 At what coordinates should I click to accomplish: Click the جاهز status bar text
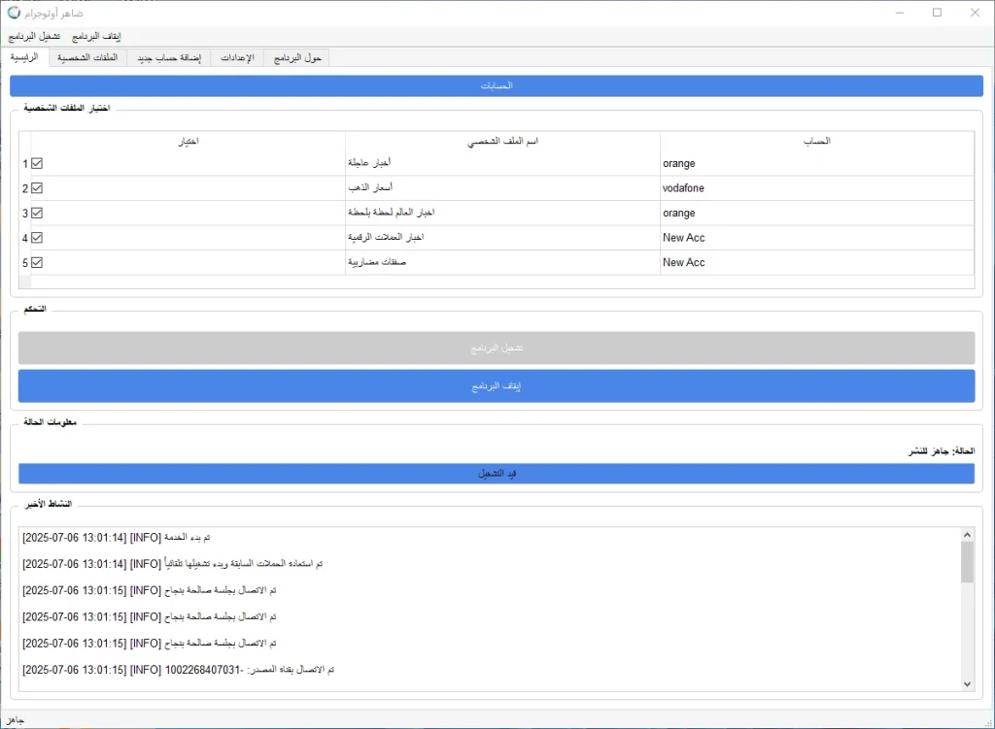(16, 720)
